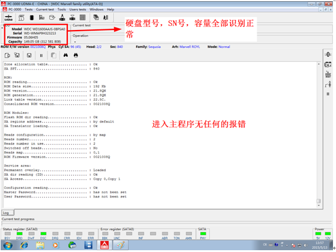
Task: Open the Users tests menu
Action: click(78, 10)
